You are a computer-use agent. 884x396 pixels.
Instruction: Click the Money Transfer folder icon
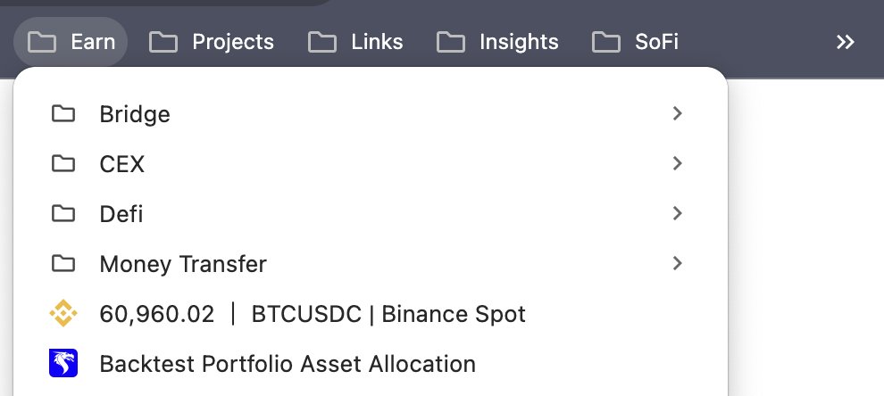(x=63, y=263)
